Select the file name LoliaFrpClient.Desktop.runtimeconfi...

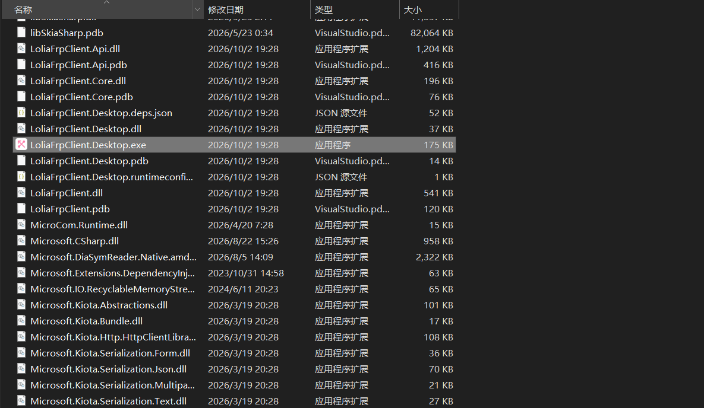(112, 177)
